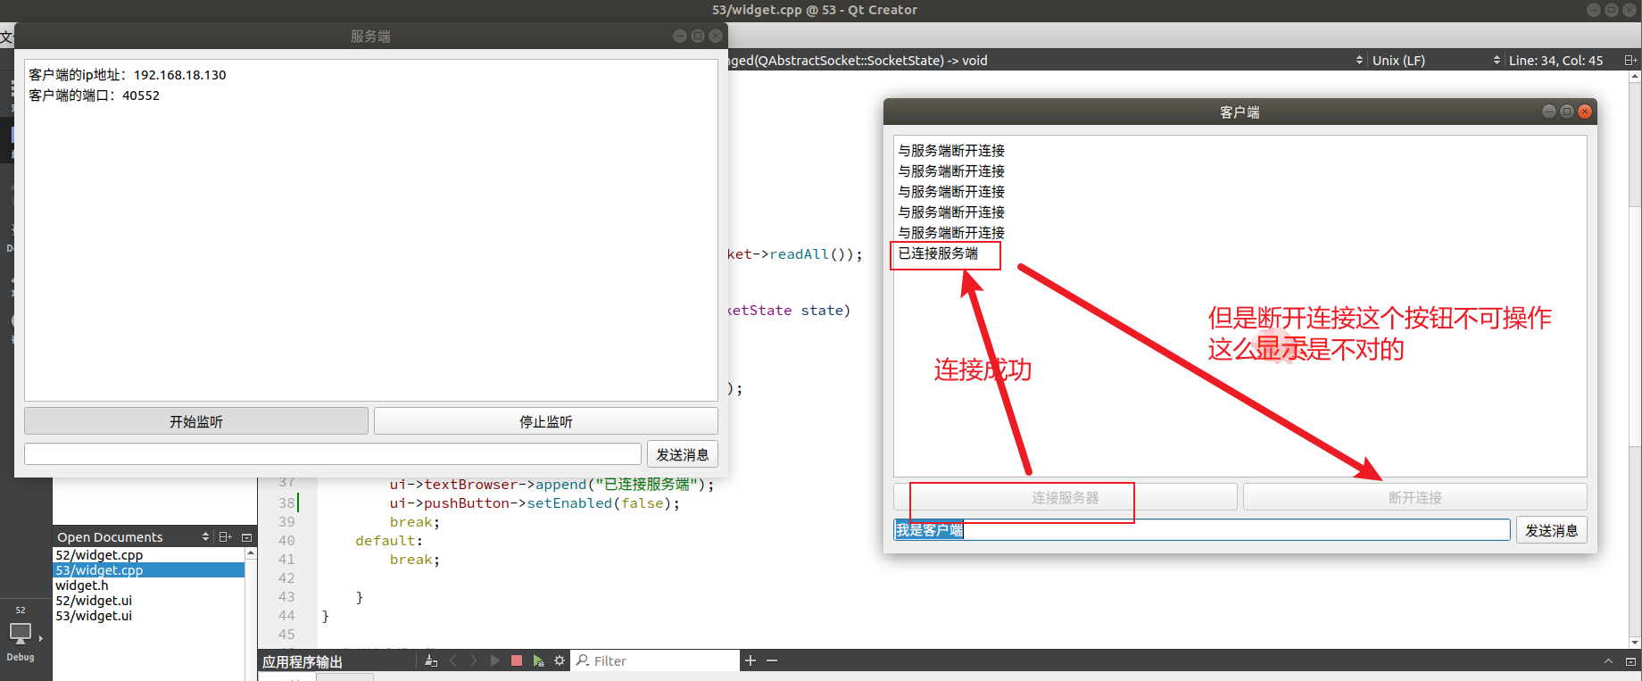The image size is (1642, 681).
Task: Clear the application output with broom icon
Action: pyautogui.click(x=431, y=660)
